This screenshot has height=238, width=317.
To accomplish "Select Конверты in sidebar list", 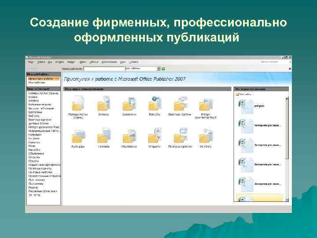I will click(34, 142).
